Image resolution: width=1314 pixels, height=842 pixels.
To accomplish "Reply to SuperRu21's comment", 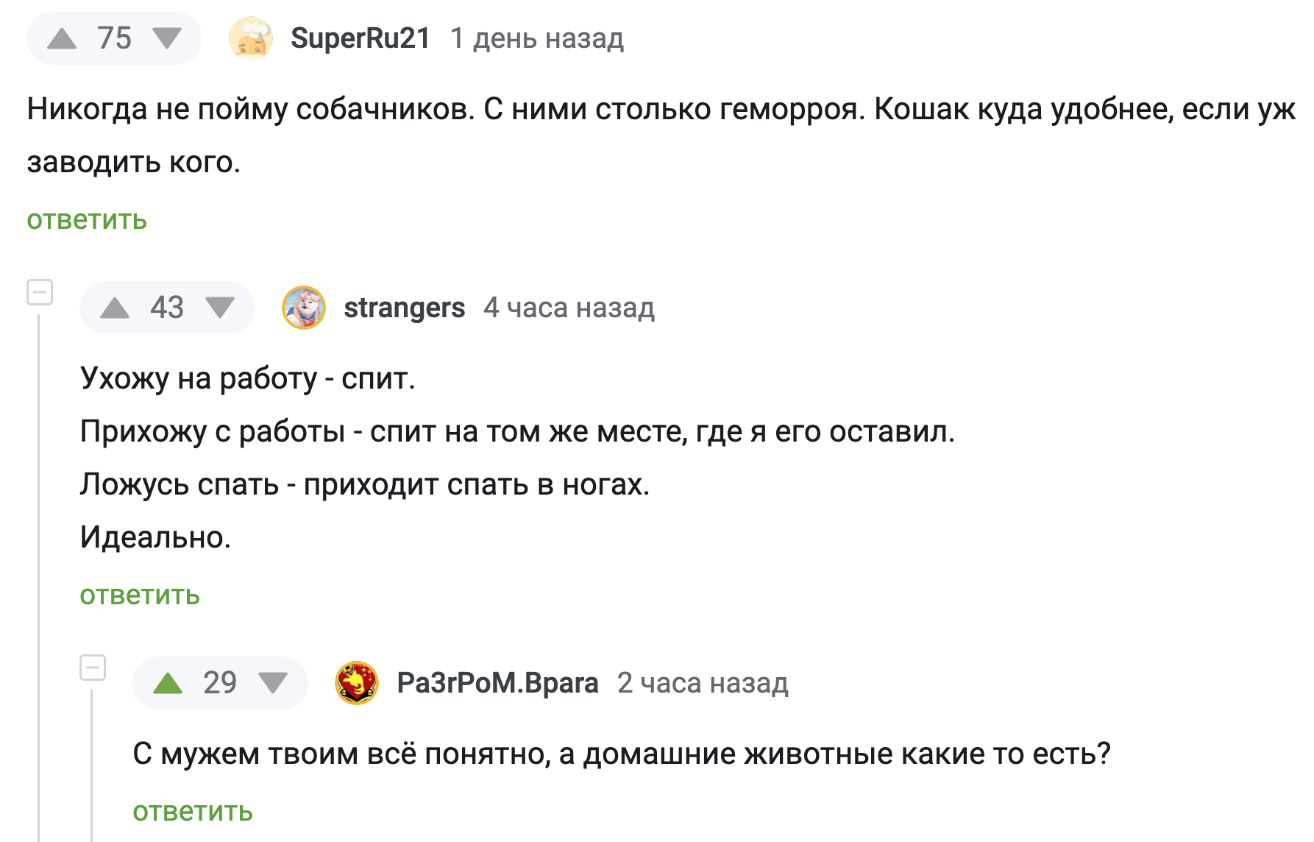I will (87, 220).
